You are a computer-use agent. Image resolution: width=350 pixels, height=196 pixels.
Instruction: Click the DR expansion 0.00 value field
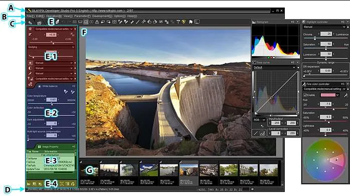pyautogui.click(x=326, y=71)
